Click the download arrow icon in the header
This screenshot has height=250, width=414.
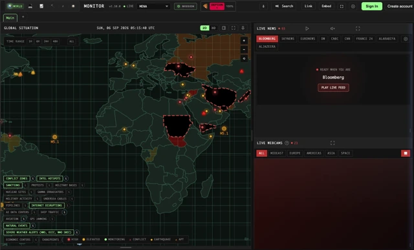[x=263, y=6]
